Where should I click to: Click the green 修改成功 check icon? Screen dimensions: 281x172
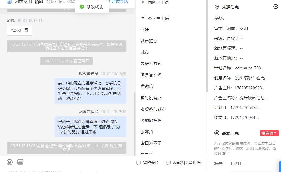coord(82,7)
